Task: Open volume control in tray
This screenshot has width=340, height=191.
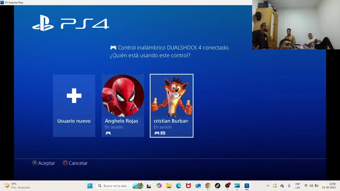Action: click(x=311, y=186)
